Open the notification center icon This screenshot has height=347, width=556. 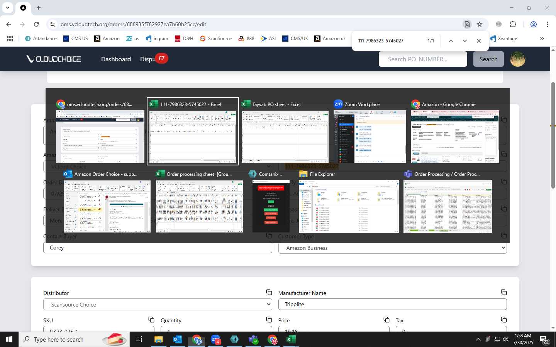545,340
